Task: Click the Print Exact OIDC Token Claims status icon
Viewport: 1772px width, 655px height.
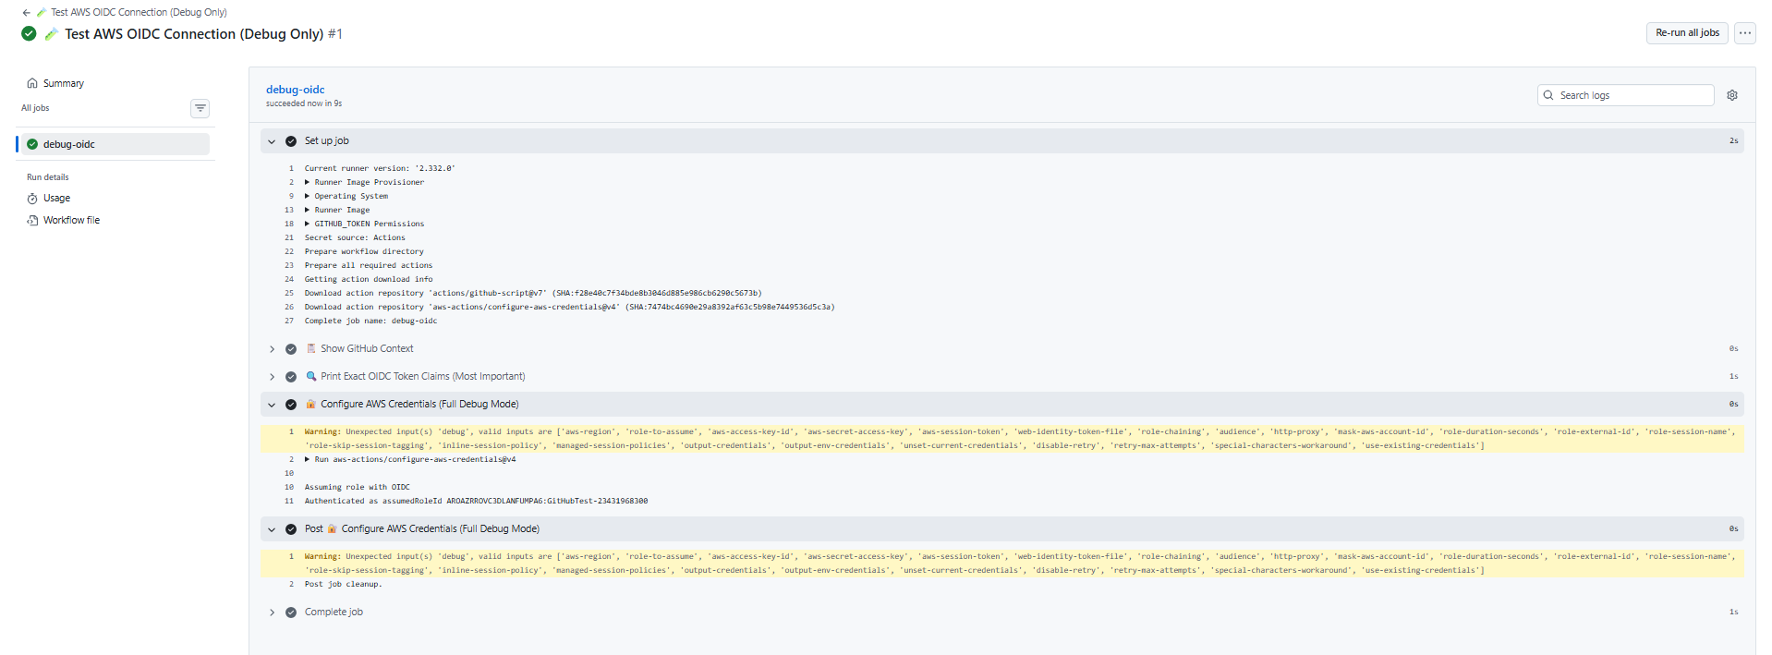Action: (291, 377)
